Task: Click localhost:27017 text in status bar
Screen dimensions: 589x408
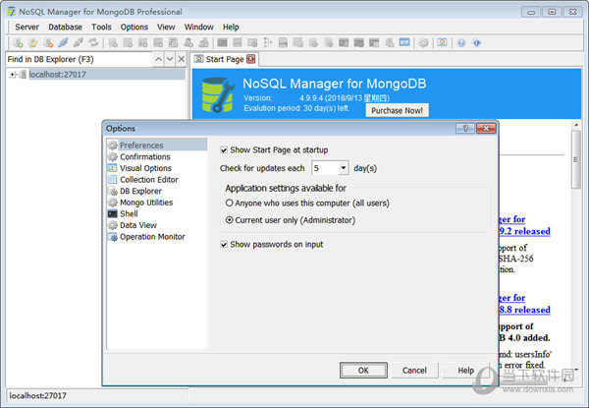Action: pyautogui.click(x=37, y=395)
